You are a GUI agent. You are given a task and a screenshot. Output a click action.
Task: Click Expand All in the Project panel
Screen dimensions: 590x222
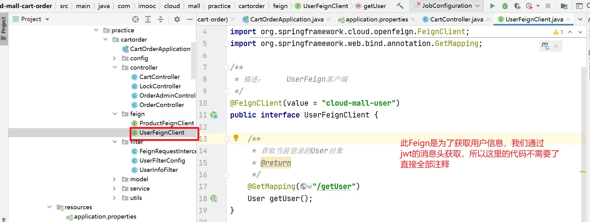point(148,19)
